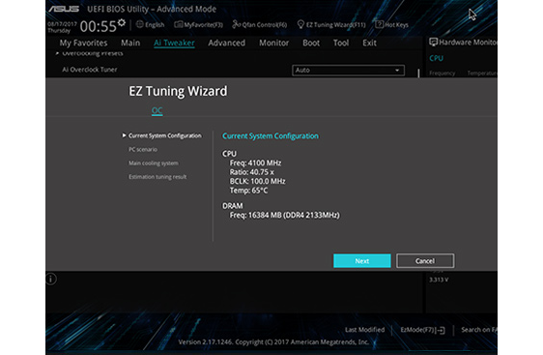Click Last Modified in the footer
Viewport: 543px width, 355px height.
pyautogui.click(x=364, y=330)
